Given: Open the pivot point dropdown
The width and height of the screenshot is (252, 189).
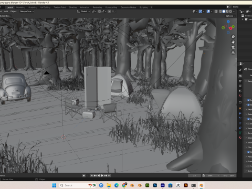Looking at the screenshot, I should [x=94, y=12].
